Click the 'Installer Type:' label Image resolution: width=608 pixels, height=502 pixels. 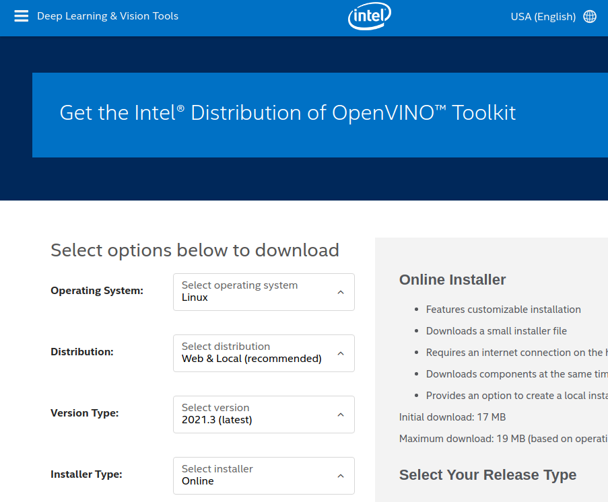tap(86, 474)
